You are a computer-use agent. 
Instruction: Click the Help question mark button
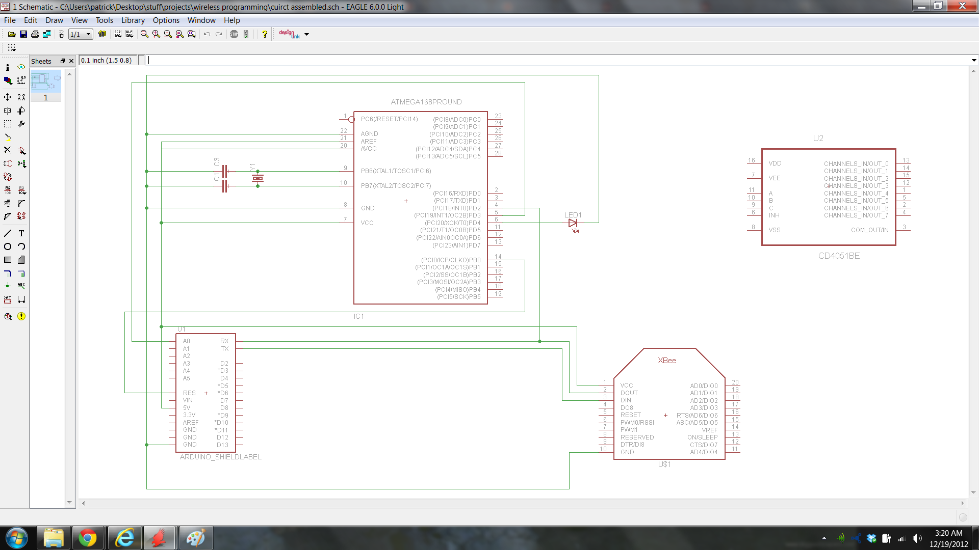coord(265,34)
